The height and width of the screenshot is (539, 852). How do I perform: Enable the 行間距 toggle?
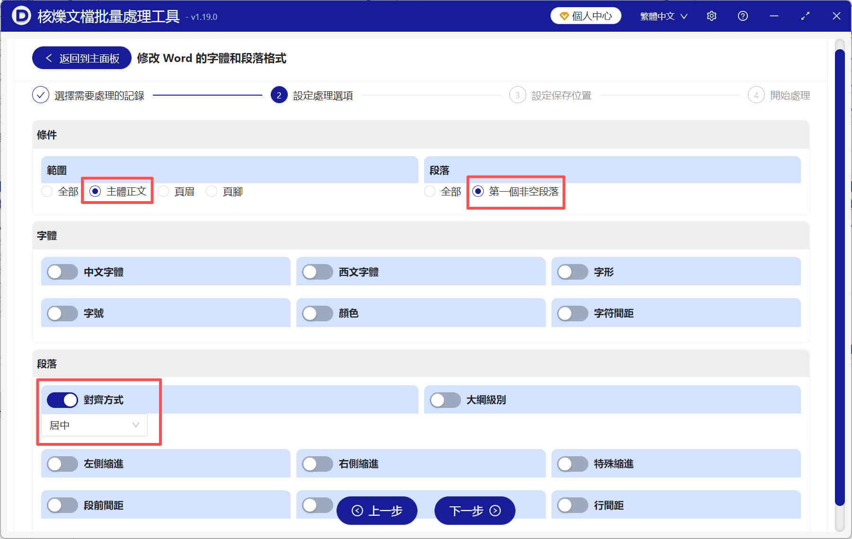pyautogui.click(x=572, y=505)
